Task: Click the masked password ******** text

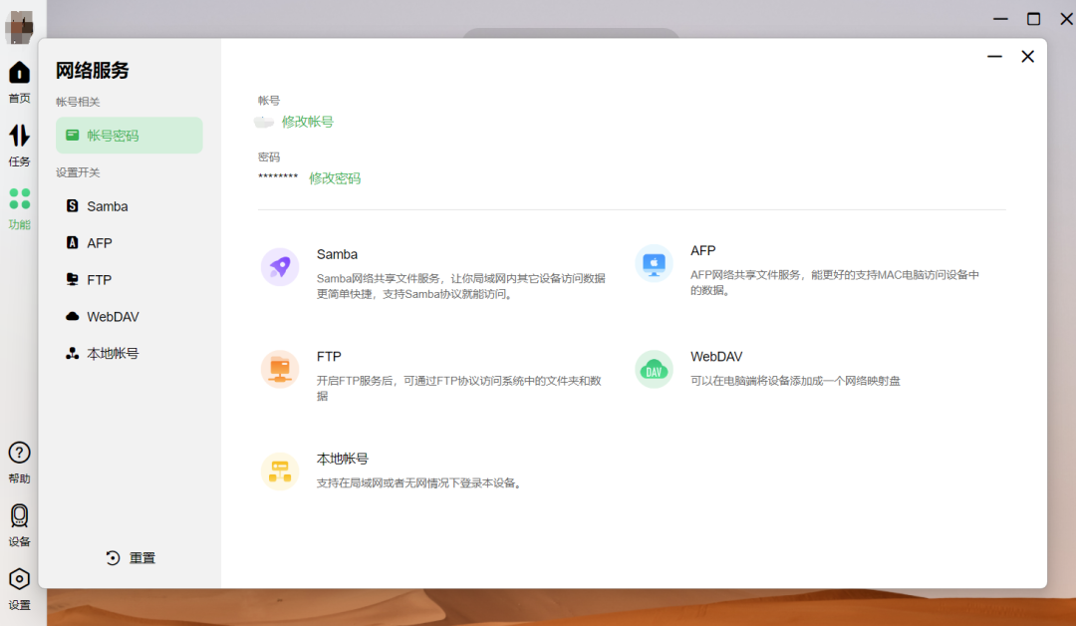Action: [278, 177]
